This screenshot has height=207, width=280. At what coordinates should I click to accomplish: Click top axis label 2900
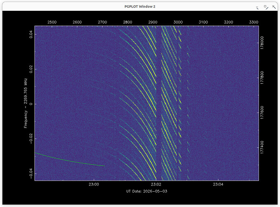(153, 22)
